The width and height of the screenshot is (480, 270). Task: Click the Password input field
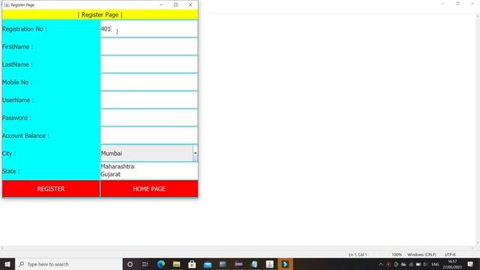[x=149, y=118]
